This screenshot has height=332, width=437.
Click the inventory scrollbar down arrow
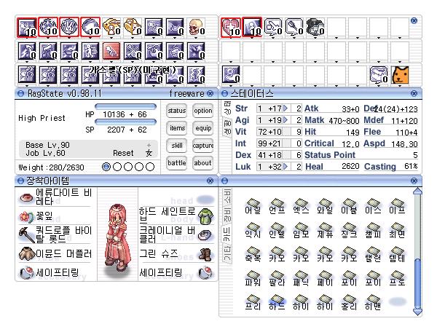pos(417,310)
